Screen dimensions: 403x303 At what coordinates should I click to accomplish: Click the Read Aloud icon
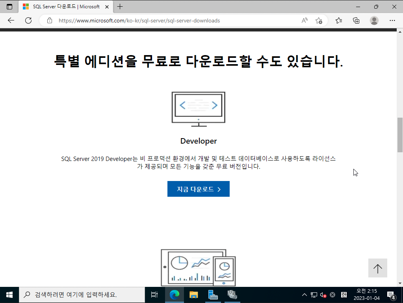click(x=305, y=20)
